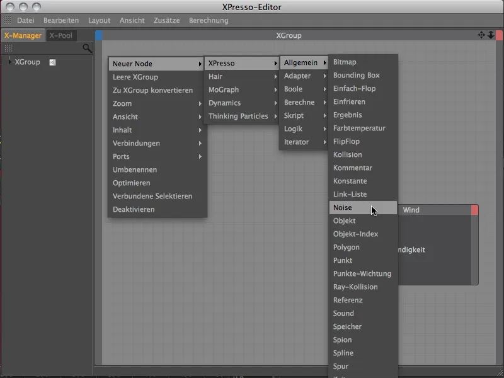Click the red output port of Wind node
Screen dimensions: 504x378
[x=475, y=210]
